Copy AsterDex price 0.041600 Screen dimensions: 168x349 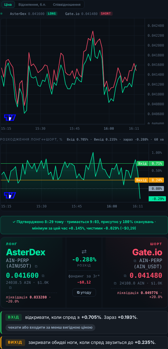43,276
